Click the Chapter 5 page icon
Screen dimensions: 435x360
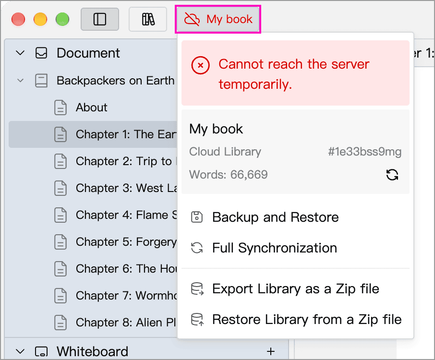pyautogui.click(x=60, y=242)
